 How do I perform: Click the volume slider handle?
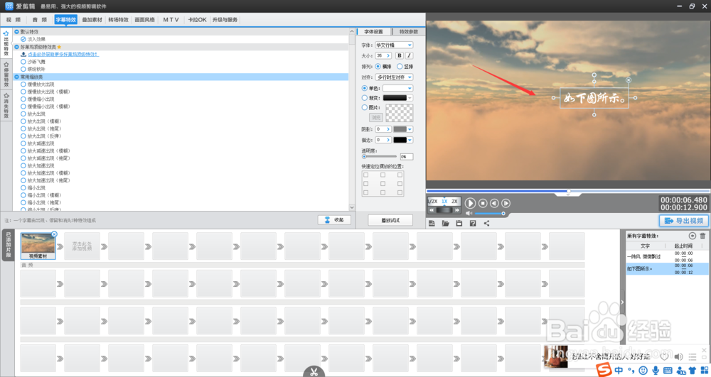click(x=503, y=213)
